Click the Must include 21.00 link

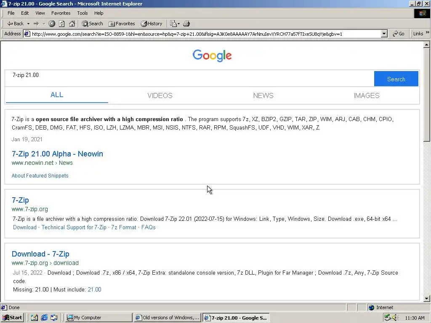pos(94,289)
